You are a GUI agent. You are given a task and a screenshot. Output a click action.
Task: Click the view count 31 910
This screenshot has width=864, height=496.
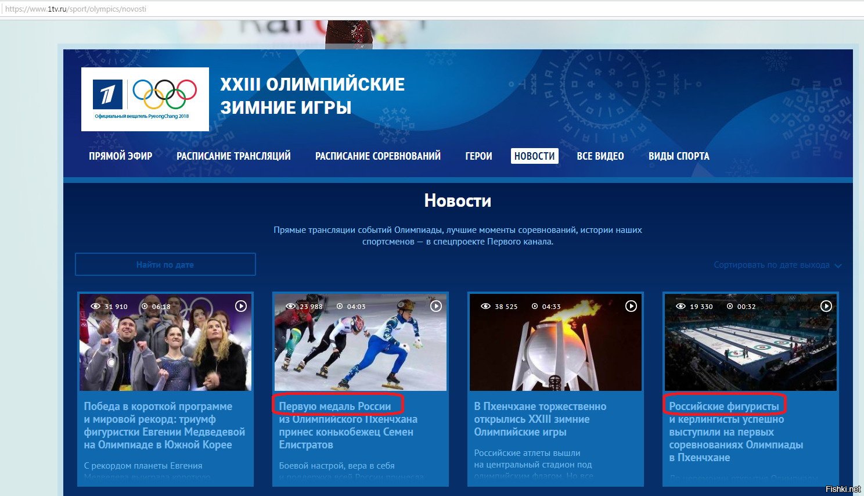click(116, 307)
